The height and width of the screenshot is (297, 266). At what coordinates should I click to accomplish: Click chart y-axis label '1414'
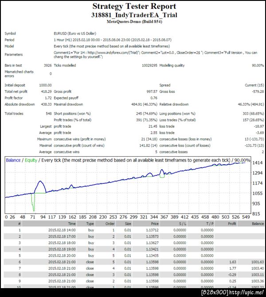click(258, 162)
